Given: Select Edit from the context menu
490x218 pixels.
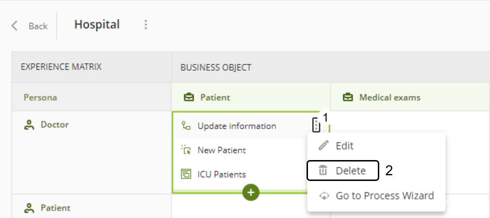Looking at the screenshot, I should [345, 146].
